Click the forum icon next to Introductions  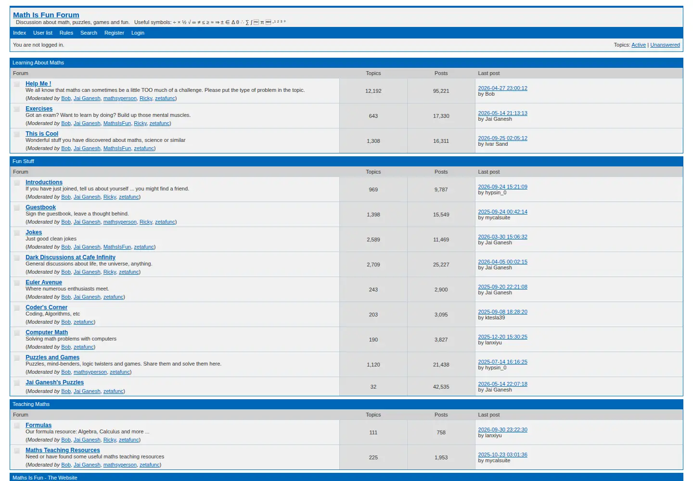pos(17,183)
